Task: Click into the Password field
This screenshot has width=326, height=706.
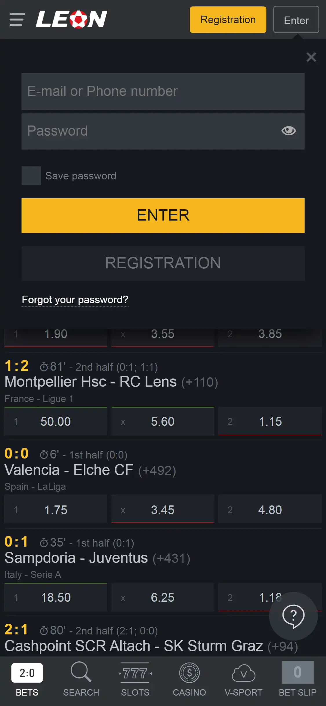Action: (x=151, y=131)
